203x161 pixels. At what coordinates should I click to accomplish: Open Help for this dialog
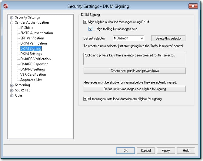(x=186, y=150)
